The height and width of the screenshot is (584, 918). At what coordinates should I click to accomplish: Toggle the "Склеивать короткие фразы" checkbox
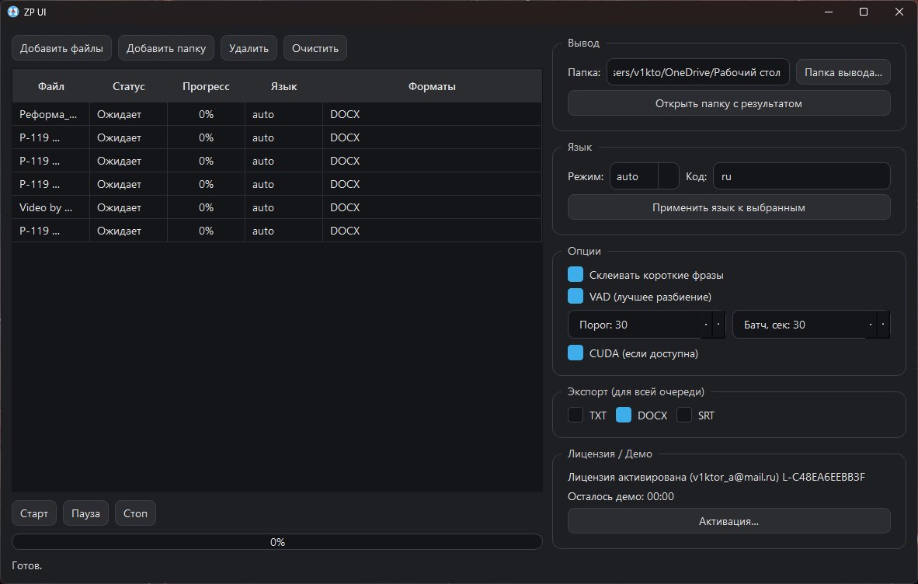575,275
